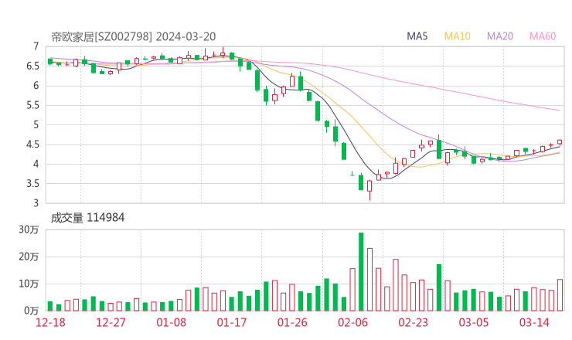Click the 03-14 date label
This screenshot has width=572, height=340.
coord(534,322)
